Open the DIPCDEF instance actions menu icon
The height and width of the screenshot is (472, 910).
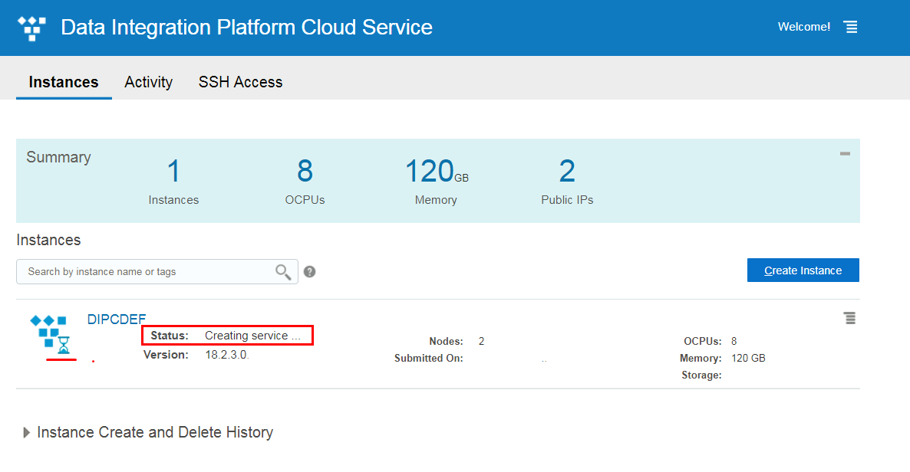(849, 318)
